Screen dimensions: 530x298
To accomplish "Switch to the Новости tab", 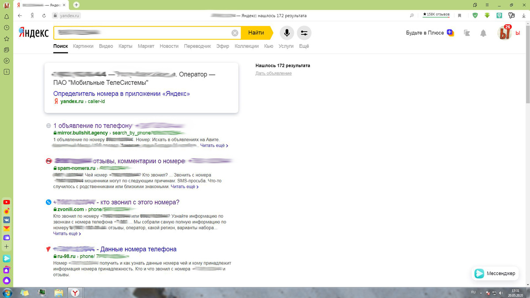I will pos(169,46).
